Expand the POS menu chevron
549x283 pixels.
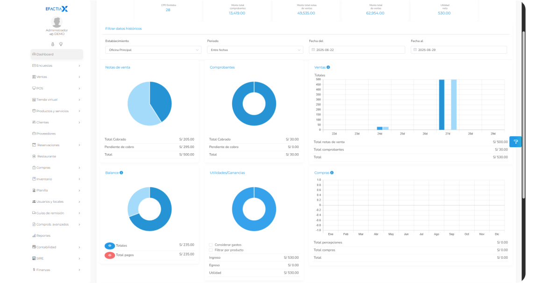click(x=79, y=88)
